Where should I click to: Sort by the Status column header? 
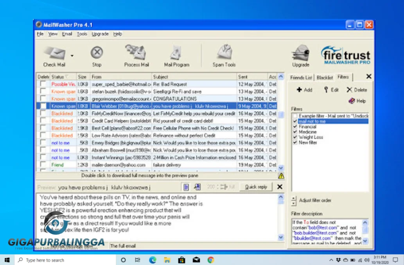click(x=63, y=77)
